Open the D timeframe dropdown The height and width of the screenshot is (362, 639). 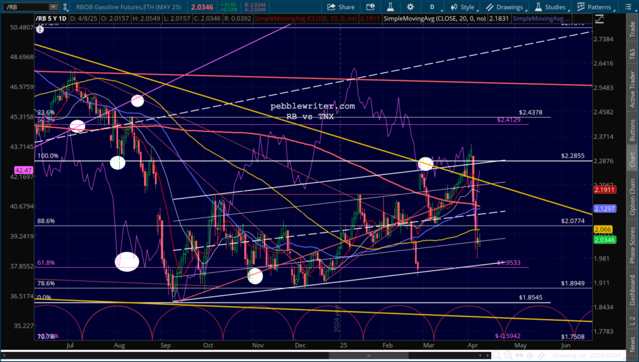pos(433,7)
